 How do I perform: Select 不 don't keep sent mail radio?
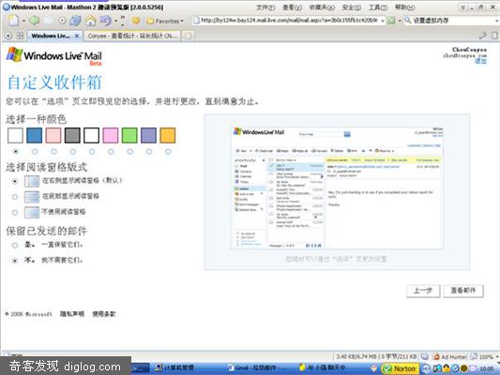pos(15,261)
